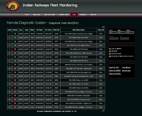Click the red status icon in row 15

coord(15,88)
